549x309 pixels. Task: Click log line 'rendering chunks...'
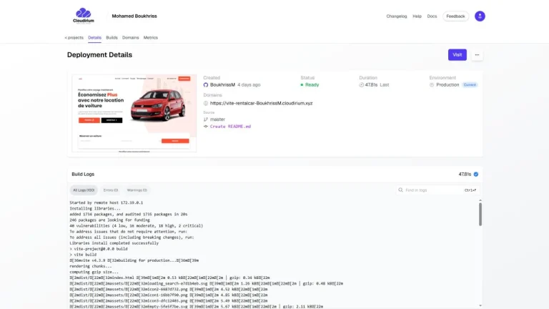tap(90, 266)
